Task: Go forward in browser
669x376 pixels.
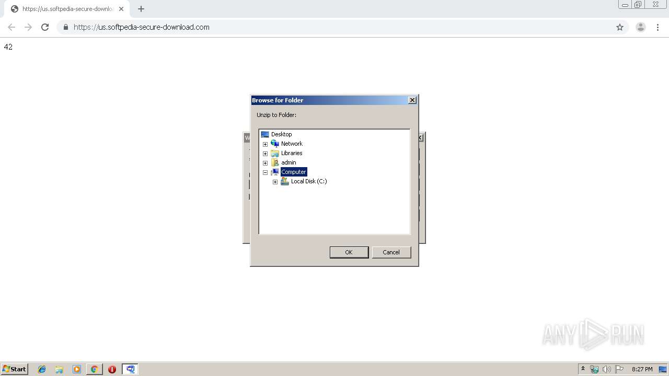Action: [28, 27]
